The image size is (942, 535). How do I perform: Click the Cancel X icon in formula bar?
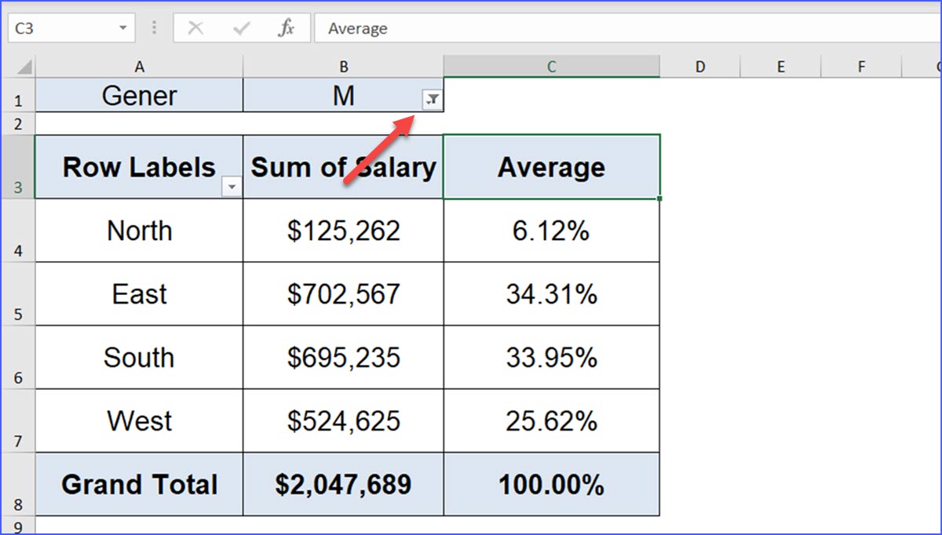196,28
